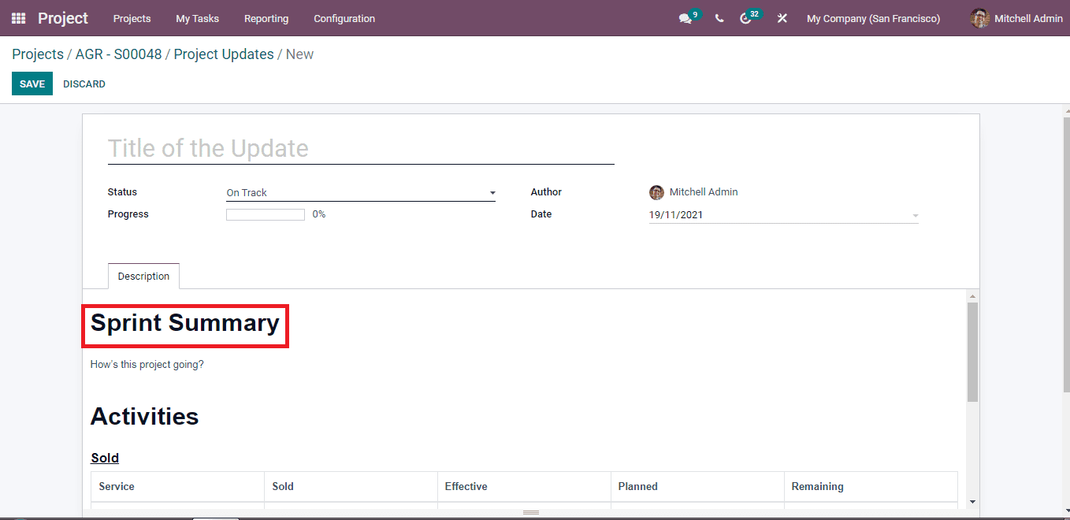This screenshot has height=520, width=1070.
Task: Click the Mitchell Admin avatar
Action: click(x=979, y=17)
